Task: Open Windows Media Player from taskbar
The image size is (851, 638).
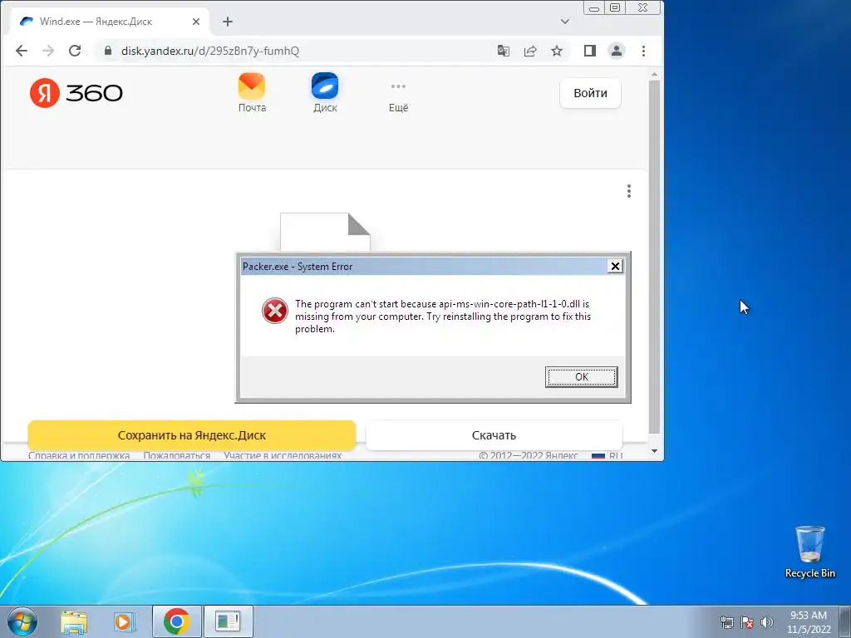Action: tap(125, 621)
